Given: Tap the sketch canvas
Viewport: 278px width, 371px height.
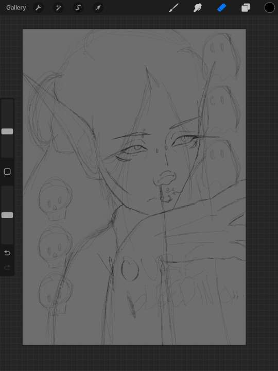Looking at the screenshot, I should click(x=134, y=187).
